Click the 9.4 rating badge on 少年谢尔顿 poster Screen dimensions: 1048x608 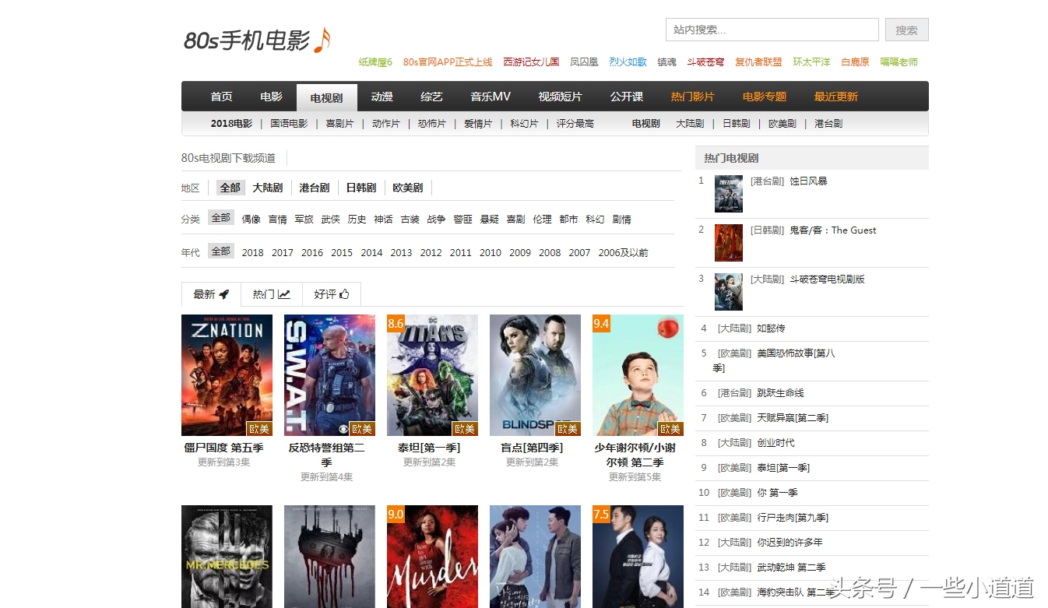pos(600,322)
